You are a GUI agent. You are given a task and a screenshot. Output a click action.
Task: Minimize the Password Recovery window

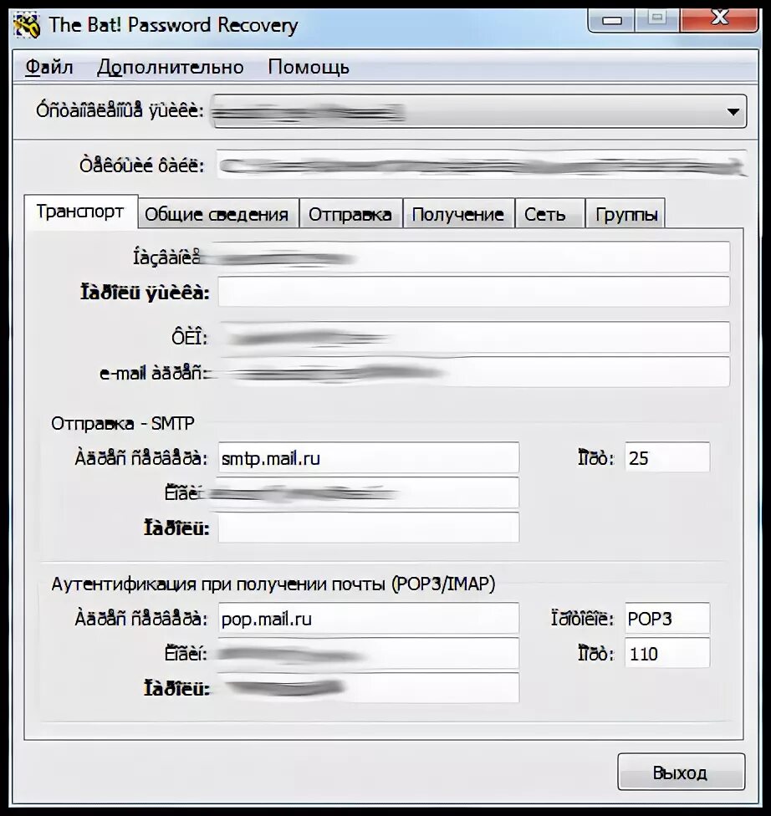pos(611,20)
